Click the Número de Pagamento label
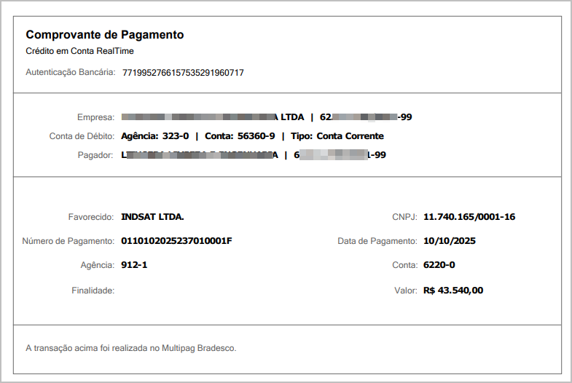The height and width of the screenshot is (383, 572). (68, 241)
